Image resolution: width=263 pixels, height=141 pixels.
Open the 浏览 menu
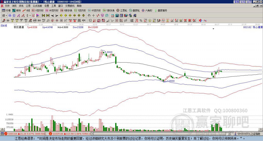pos(14,6)
